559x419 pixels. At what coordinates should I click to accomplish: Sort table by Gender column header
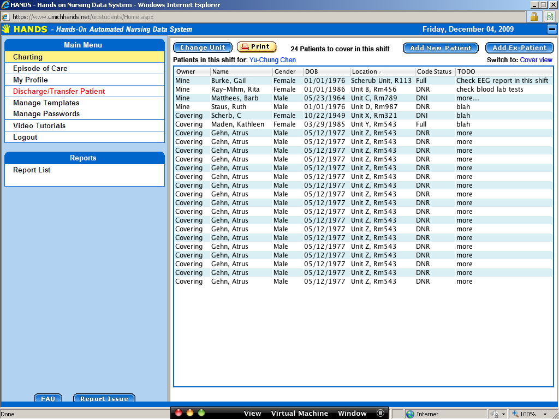[288, 71]
